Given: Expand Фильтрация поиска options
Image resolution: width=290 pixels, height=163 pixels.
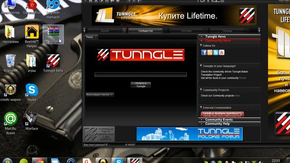Looking at the screenshot, I should tap(100, 95).
